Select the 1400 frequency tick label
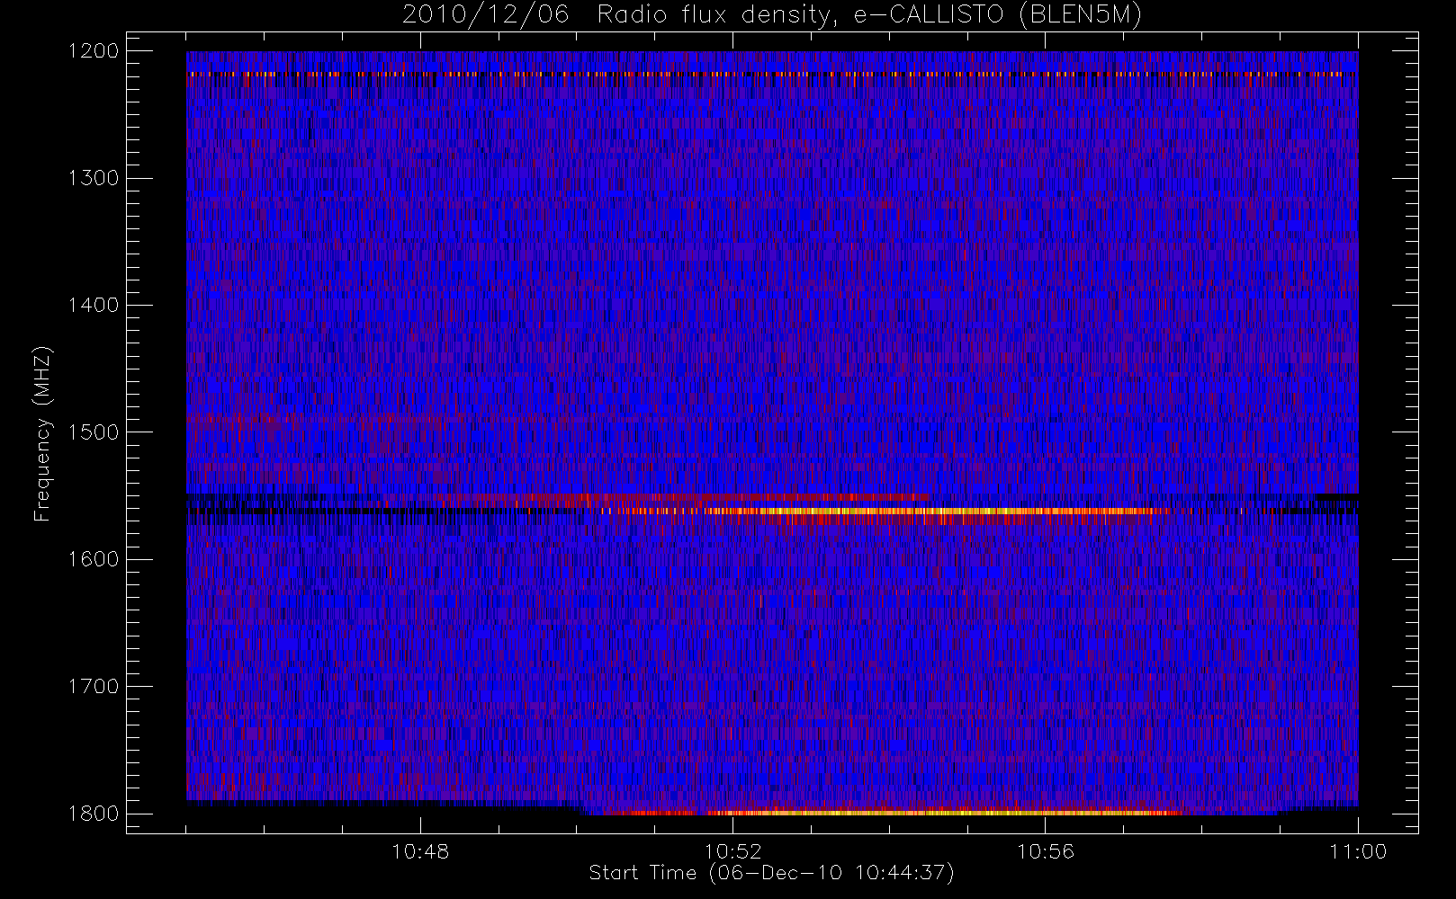The width and height of the screenshot is (1456, 899). (x=94, y=306)
